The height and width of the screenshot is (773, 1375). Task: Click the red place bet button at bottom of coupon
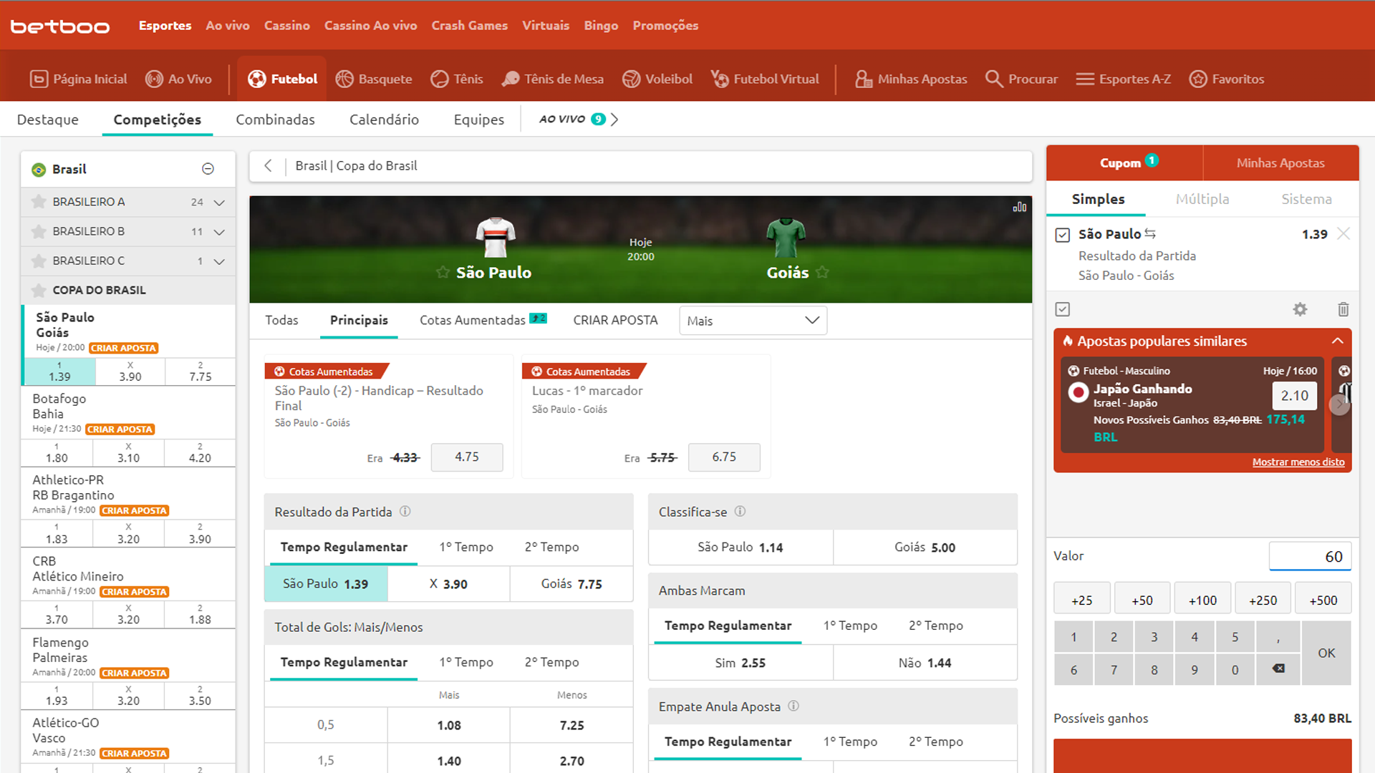1202,756
